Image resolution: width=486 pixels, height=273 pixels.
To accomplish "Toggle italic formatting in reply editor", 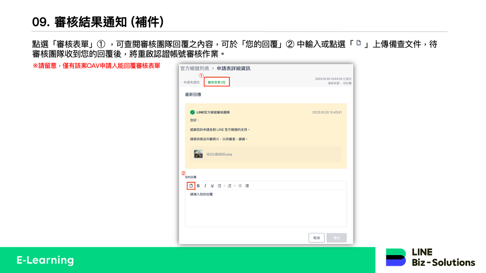I will (x=205, y=186).
